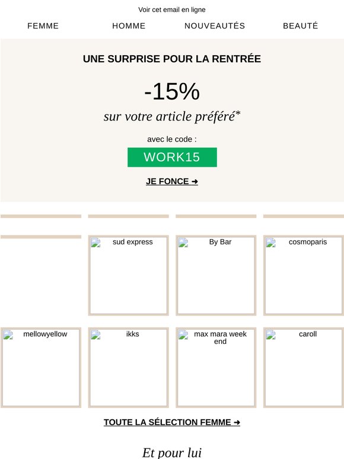The width and height of the screenshot is (344, 459).
Task: Click the -15% discount headline
Action: click(172, 91)
